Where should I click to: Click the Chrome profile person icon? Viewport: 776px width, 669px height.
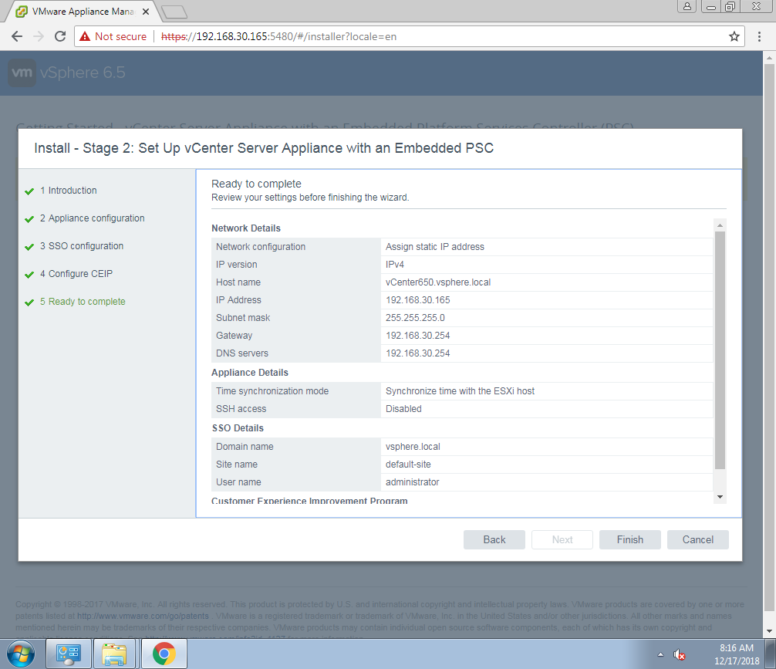tap(687, 6)
